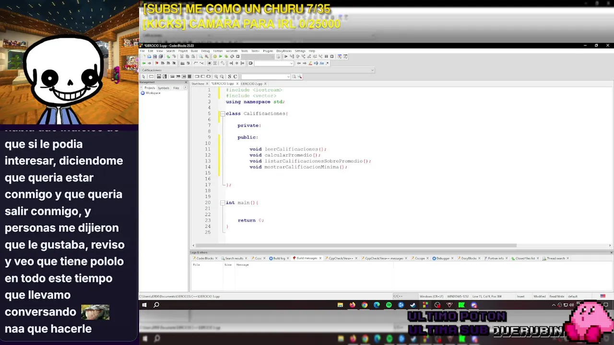Open the Closed files list tab
The image size is (614, 345).
(524, 258)
